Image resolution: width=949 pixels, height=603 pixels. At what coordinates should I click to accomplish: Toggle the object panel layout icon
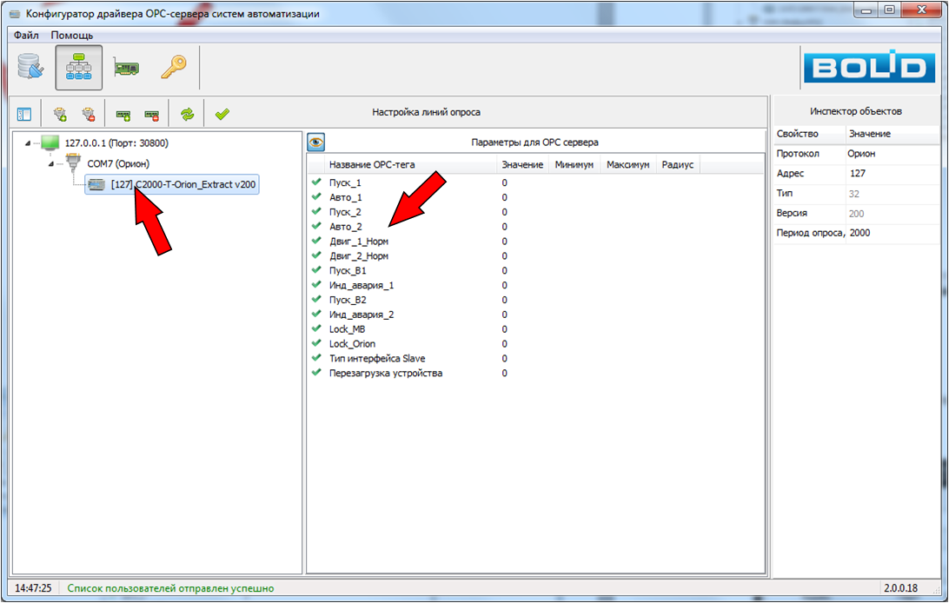[x=24, y=114]
